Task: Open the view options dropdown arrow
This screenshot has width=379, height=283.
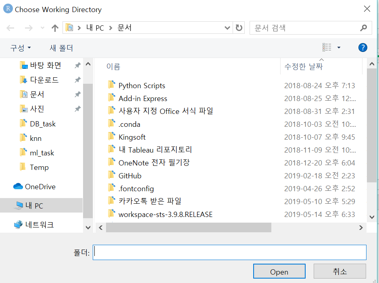Action: pyautogui.click(x=339, y=48)
